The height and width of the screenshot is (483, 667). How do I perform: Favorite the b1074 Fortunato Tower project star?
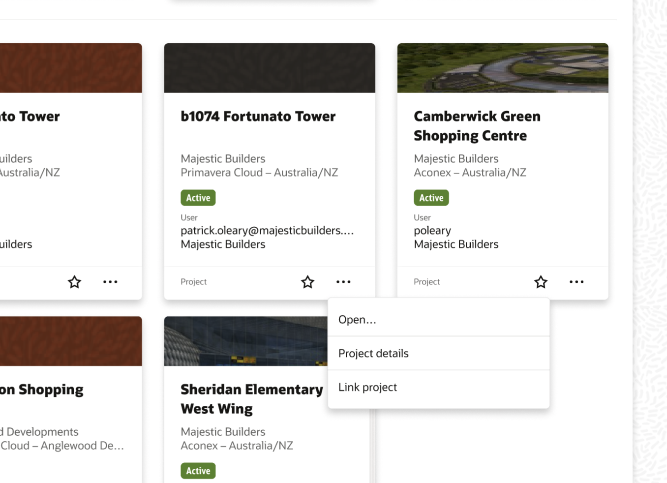point(307,282)
